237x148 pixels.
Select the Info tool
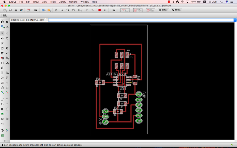[x=2, y=22]
